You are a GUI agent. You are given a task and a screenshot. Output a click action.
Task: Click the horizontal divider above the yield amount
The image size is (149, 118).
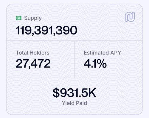click(74, 78)
